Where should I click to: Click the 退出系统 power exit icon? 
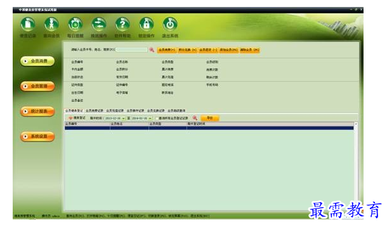[170, 24]
